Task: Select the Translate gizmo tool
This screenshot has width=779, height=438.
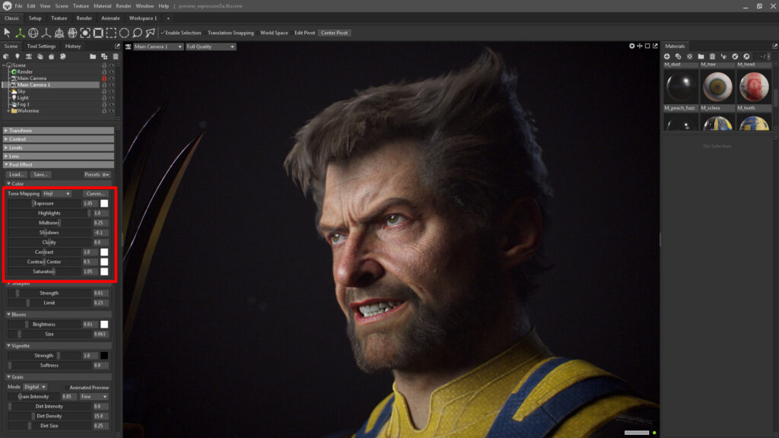Action: (21, 33)
